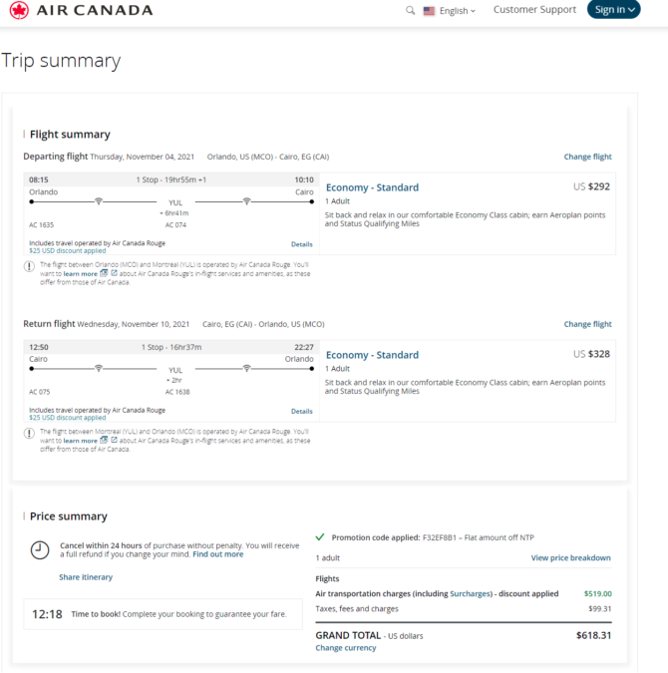Expand the Sign in button
Image resolution: width=668 pixels, height=673 pixels.
[x=614, y=9]
